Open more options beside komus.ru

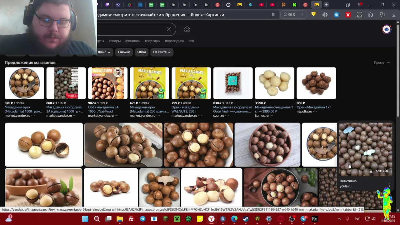(271, 116)
